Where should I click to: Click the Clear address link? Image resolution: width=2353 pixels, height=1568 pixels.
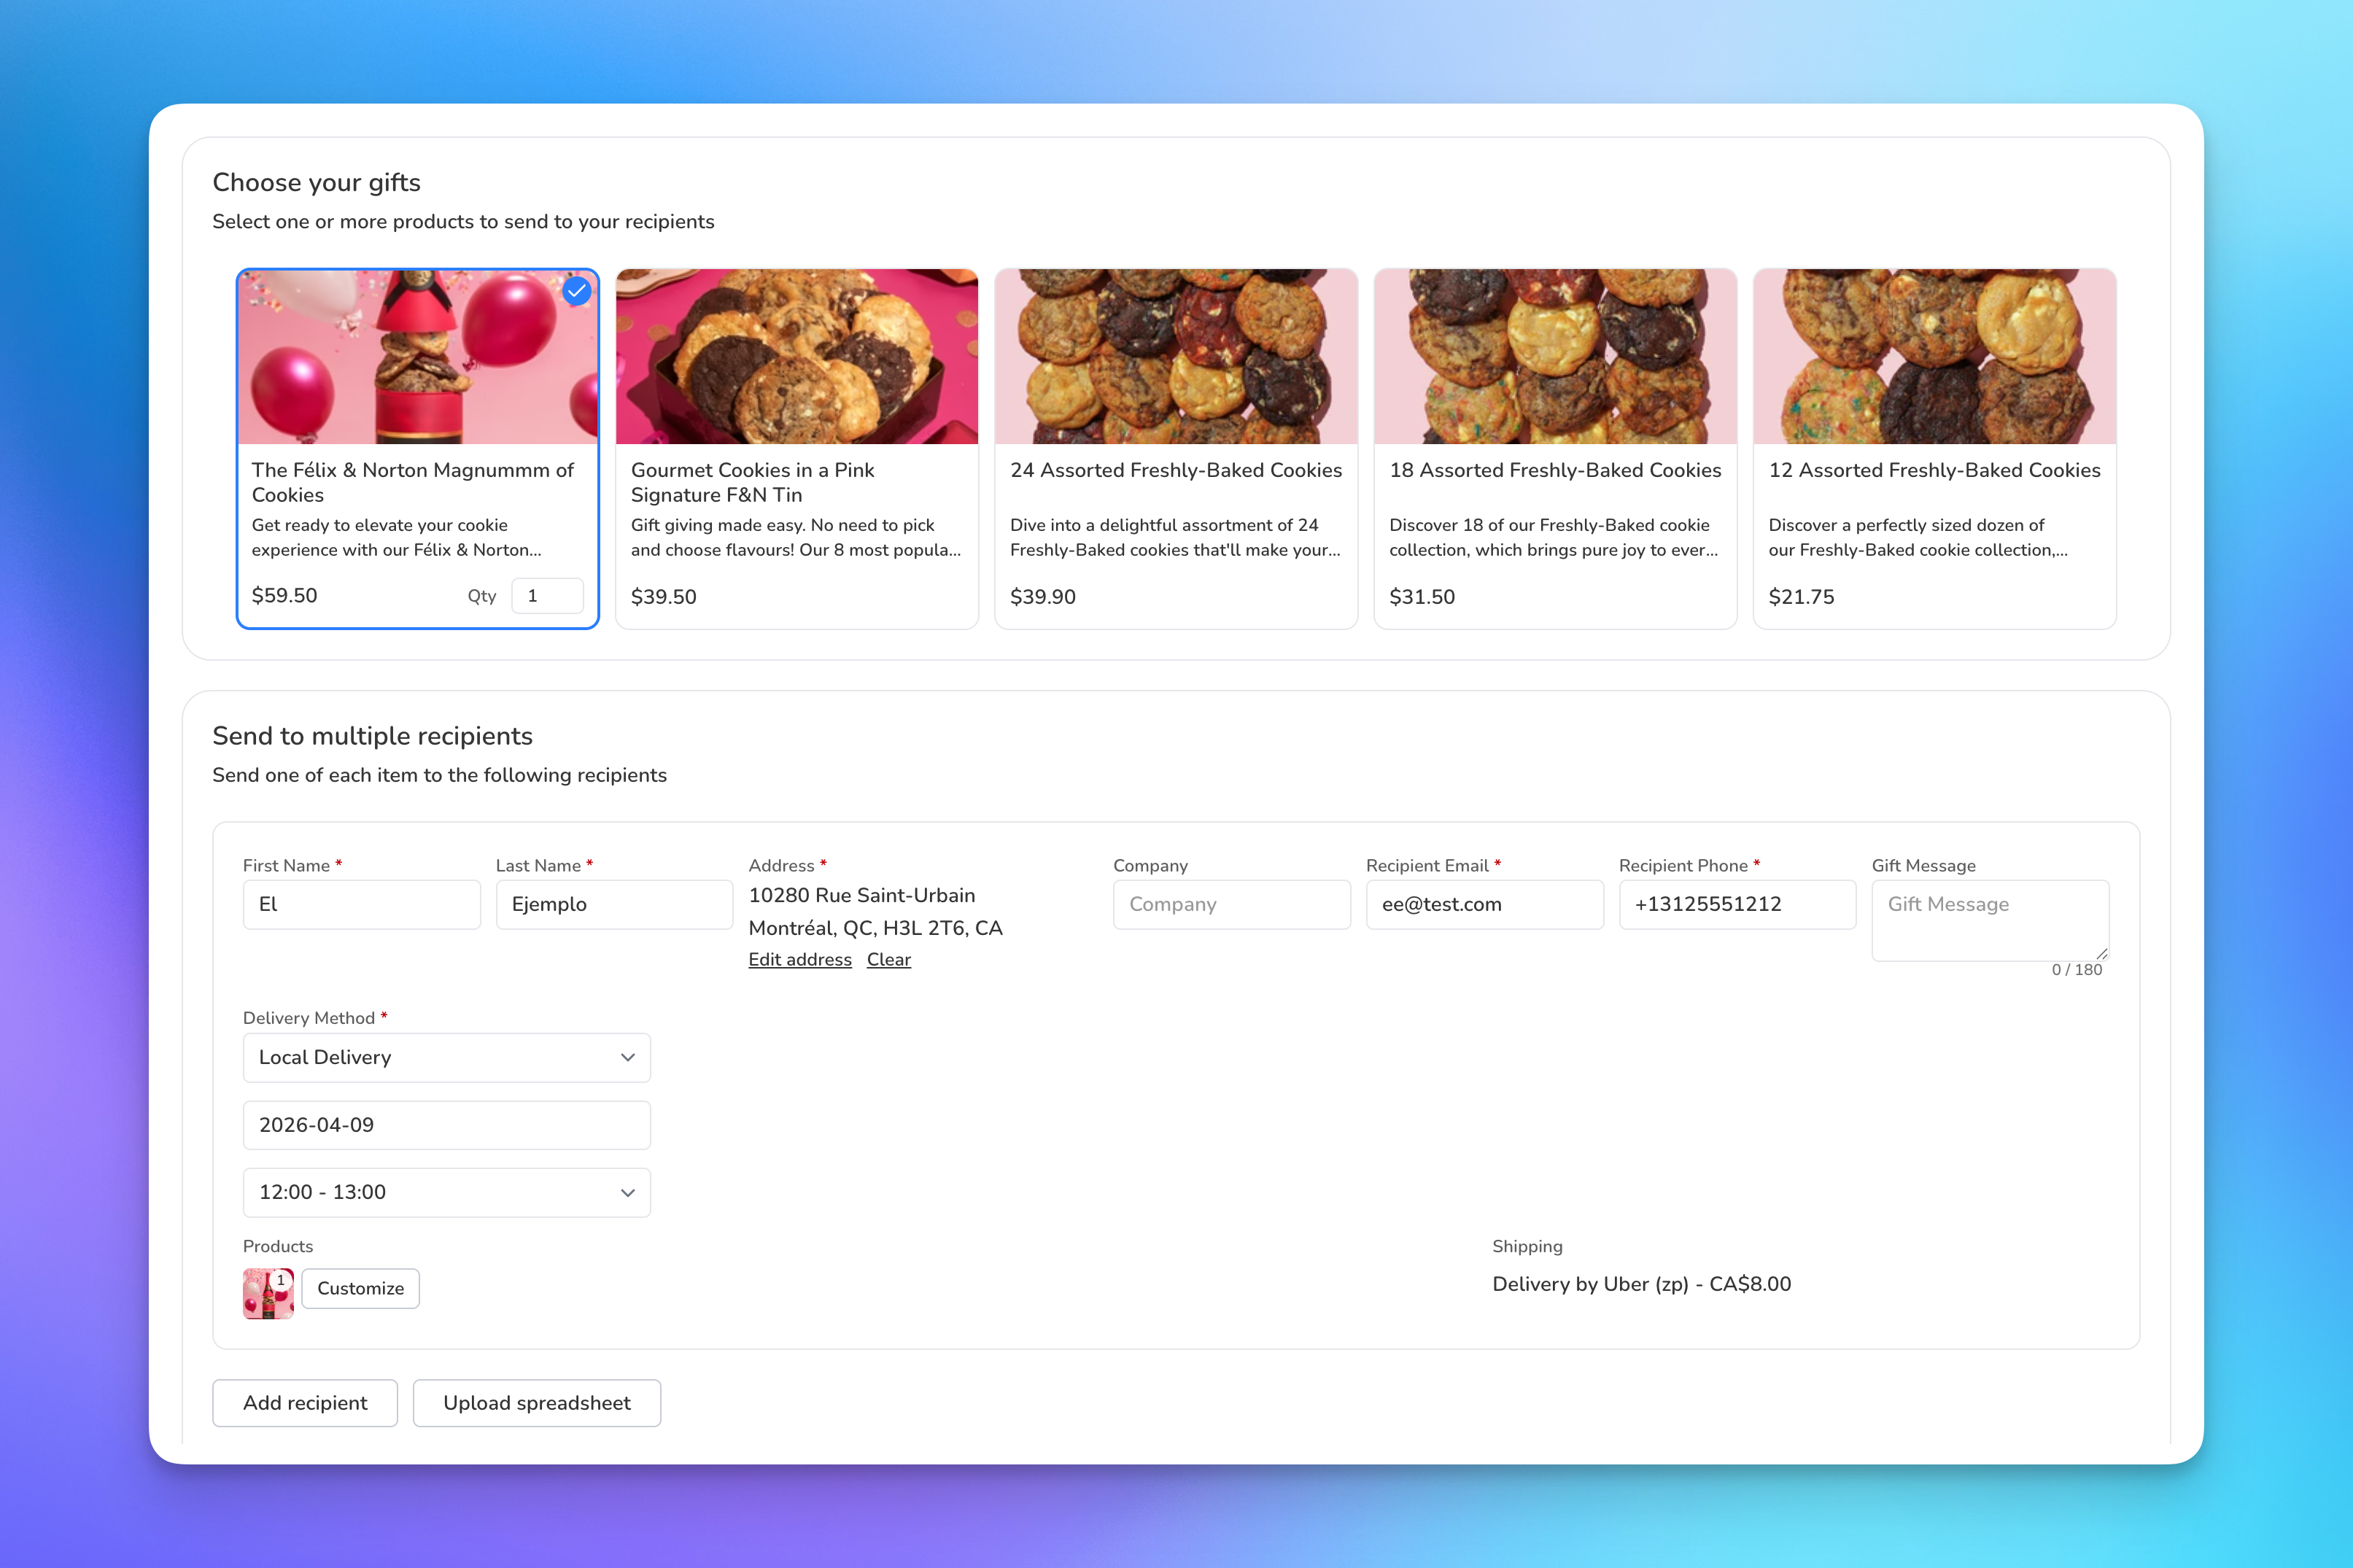point(888,960)
